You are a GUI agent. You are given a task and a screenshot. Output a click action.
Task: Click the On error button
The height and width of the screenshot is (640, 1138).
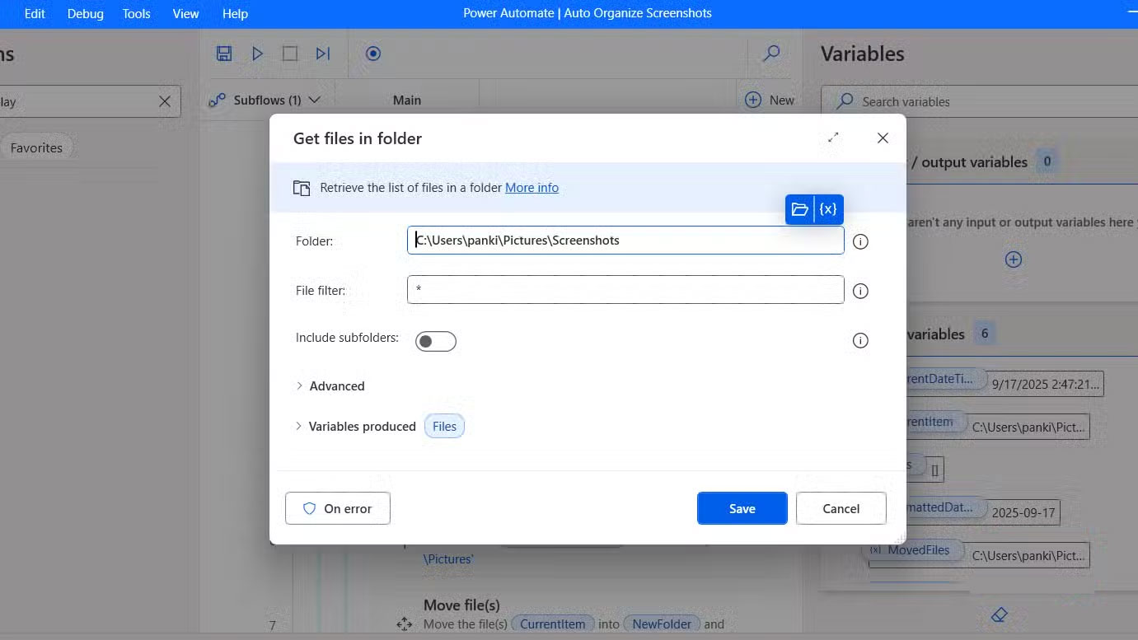[x=338, y=508]
